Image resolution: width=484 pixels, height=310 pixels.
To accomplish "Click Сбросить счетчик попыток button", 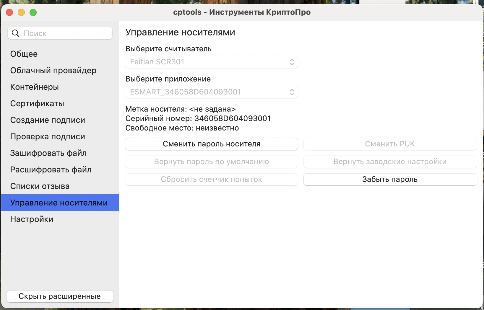I will click(x=212, y=179).
